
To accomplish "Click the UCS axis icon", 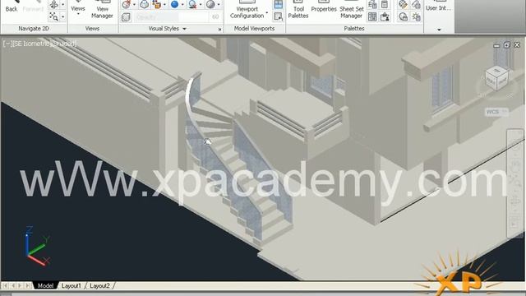I will pyautogui.click(x=37, y=246).
